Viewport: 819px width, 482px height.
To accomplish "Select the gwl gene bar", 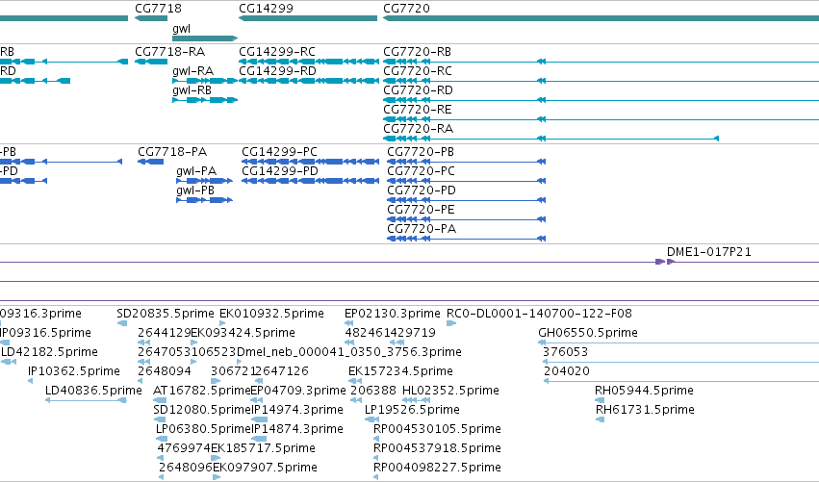I will (x=205, y=38).
